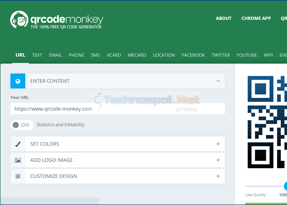Click the 100% free QR code generator tagline
Viewport: 287px width, 205px height.
[x=66, y=27]
